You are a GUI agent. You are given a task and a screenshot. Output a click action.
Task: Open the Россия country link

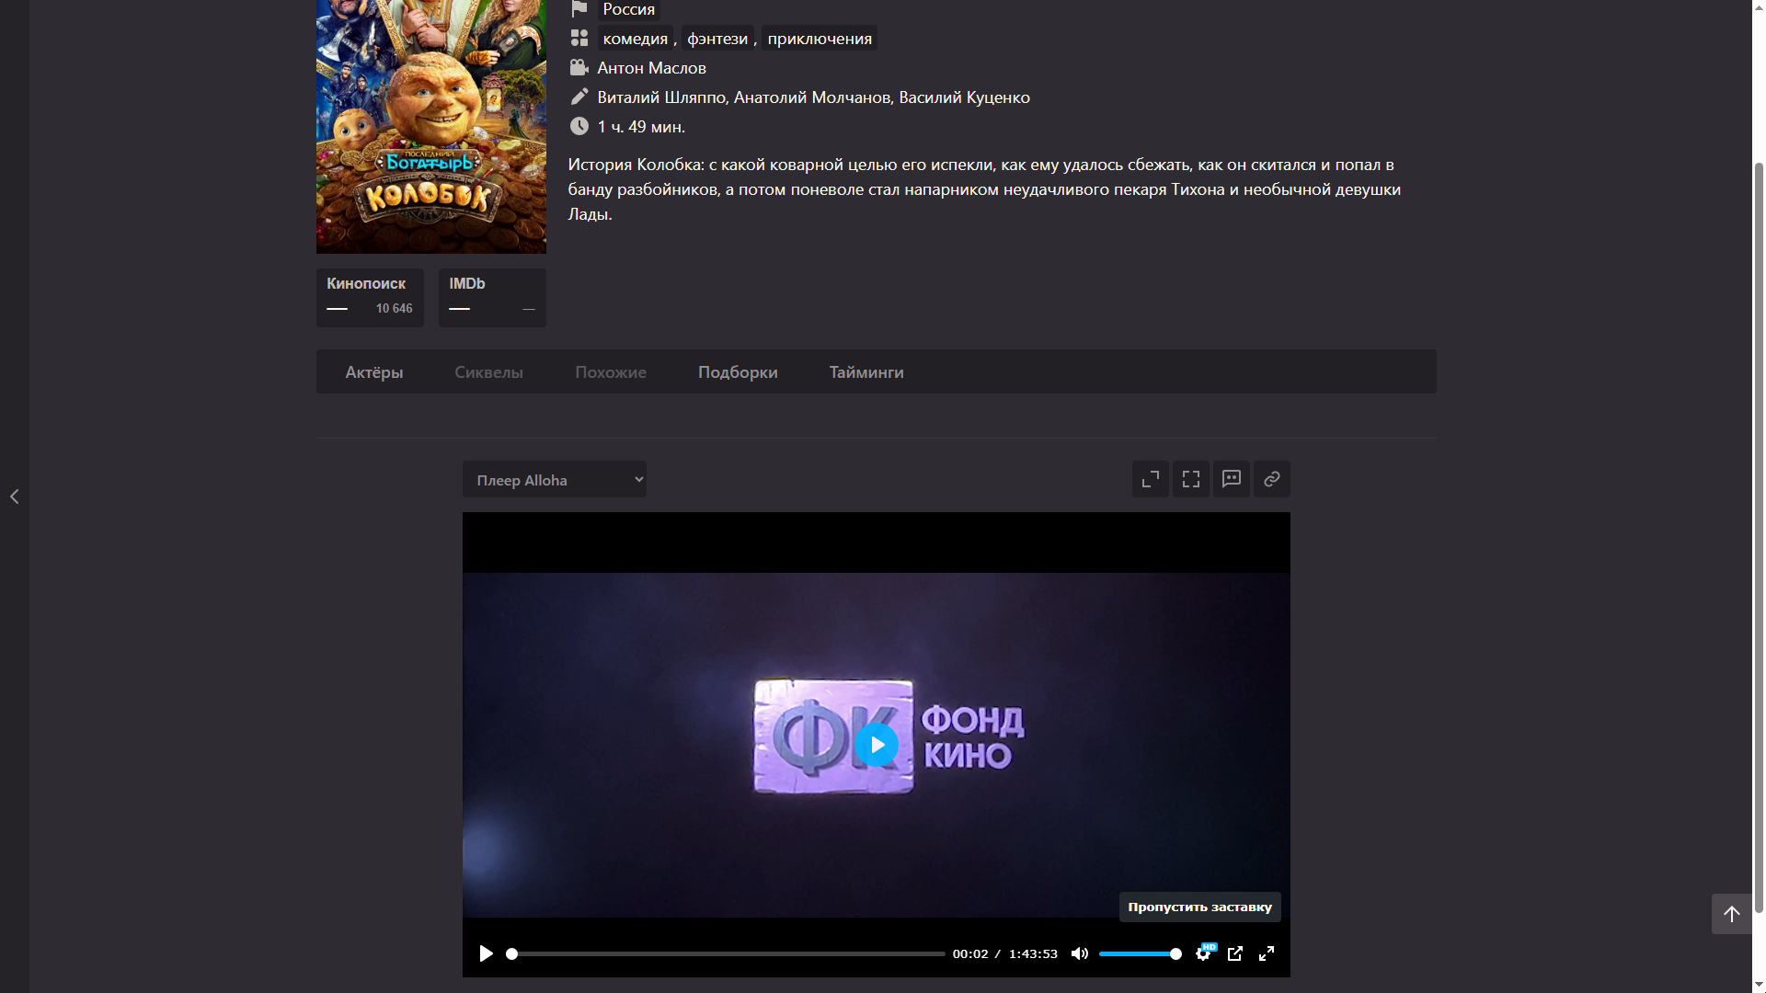pyautogui.click(x=629, y=9)
